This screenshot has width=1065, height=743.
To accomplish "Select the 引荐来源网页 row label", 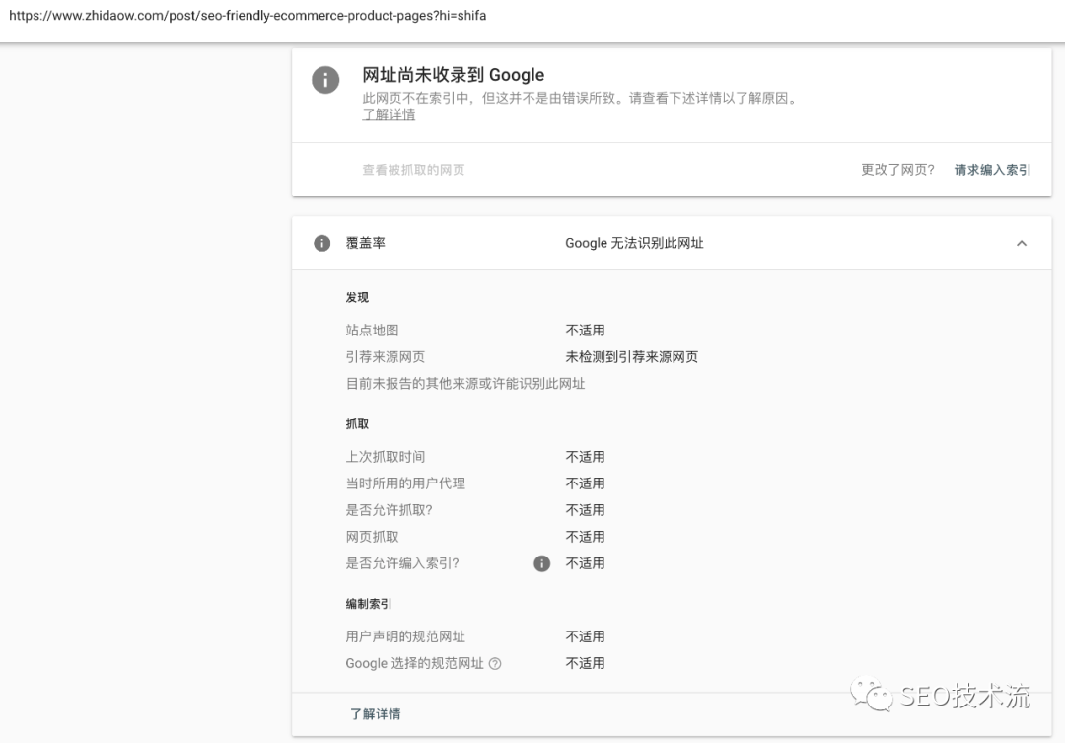I will point(385,357).
